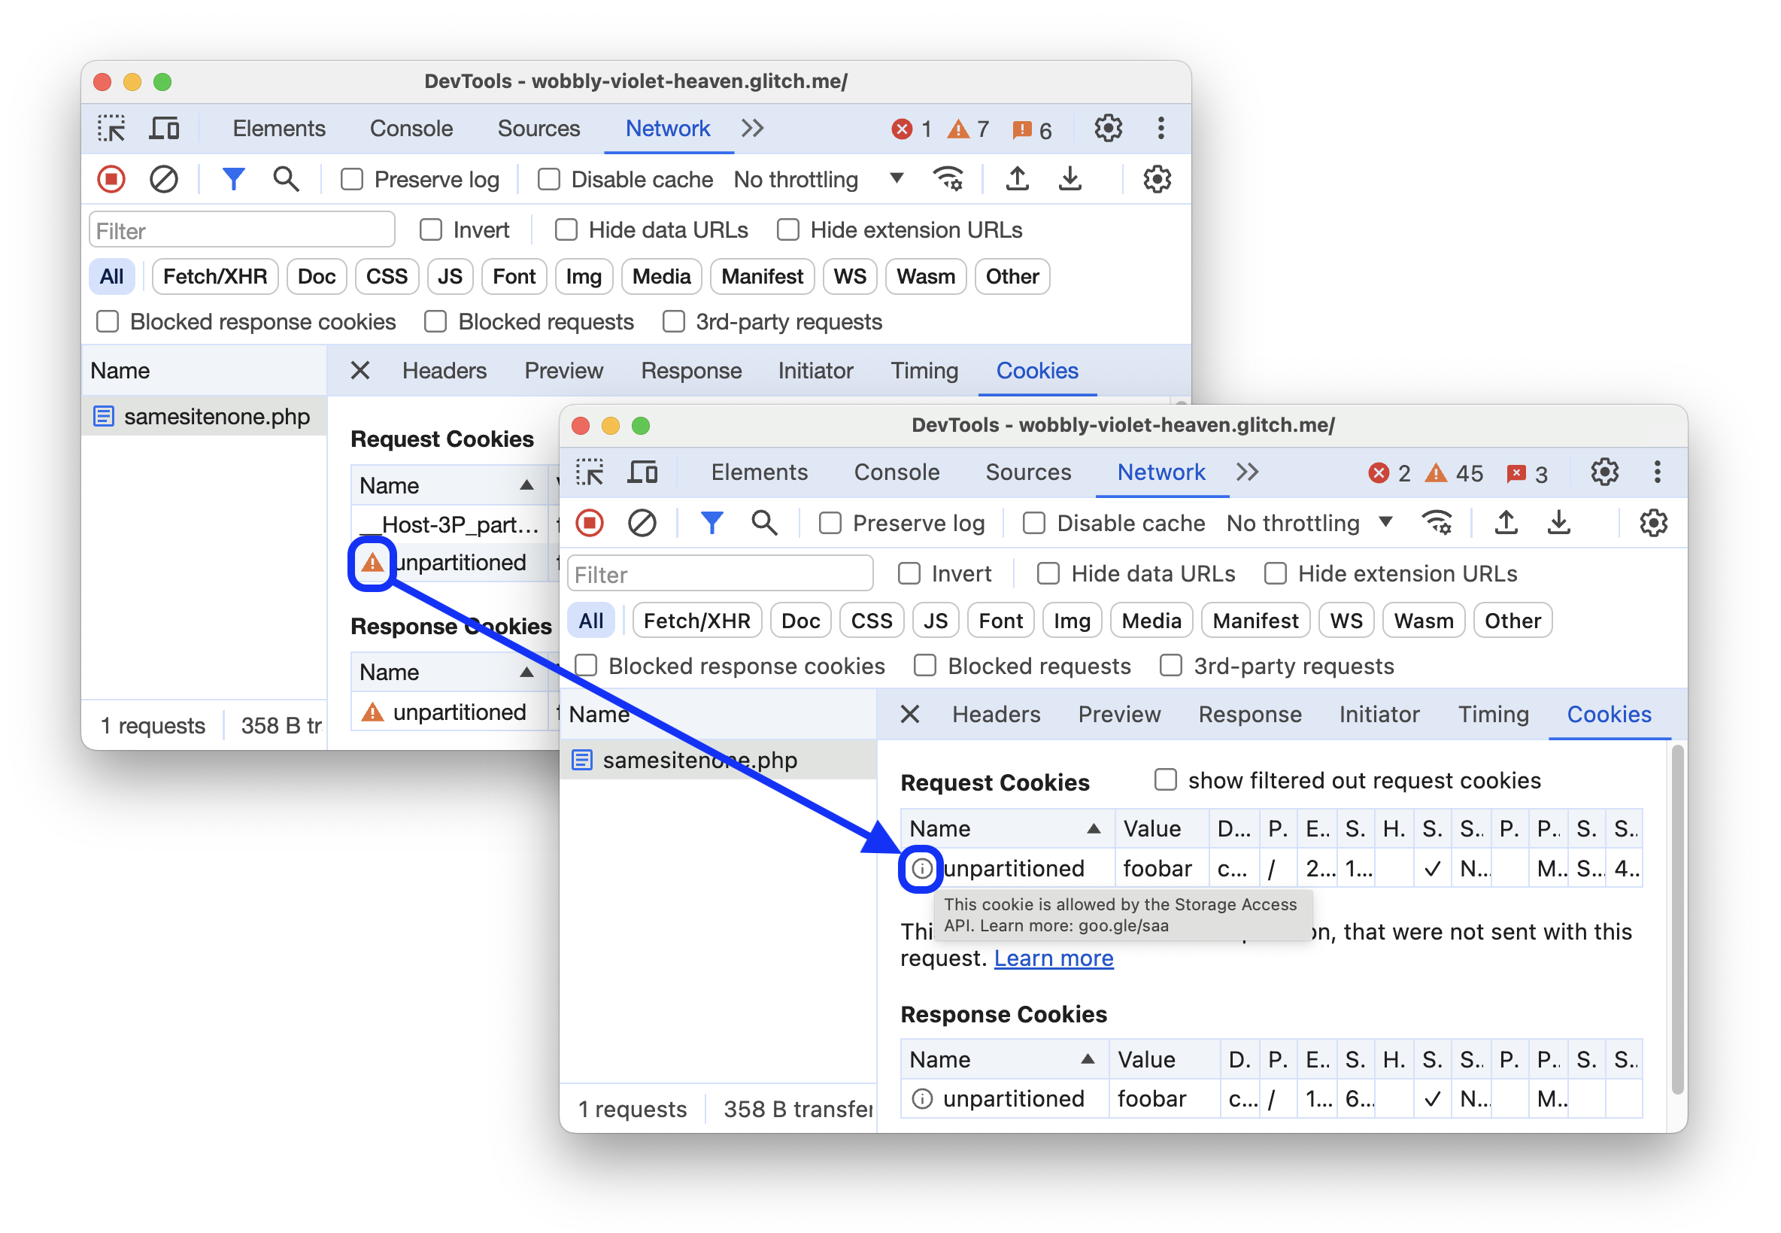Click the filter funnel icon
This screenshot has width=1781, height=1233.
[x=232, y=178]
